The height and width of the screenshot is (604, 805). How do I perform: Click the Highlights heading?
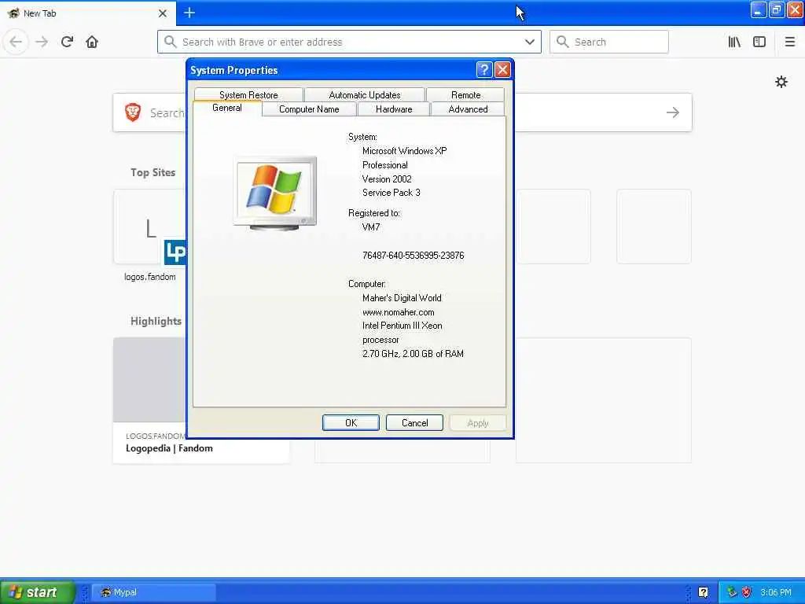click(x=156, y=321)
